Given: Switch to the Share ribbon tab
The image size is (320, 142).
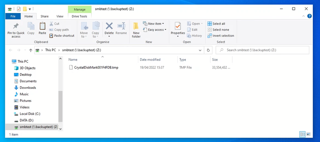Looking at the screenshot, I should 45,16.
